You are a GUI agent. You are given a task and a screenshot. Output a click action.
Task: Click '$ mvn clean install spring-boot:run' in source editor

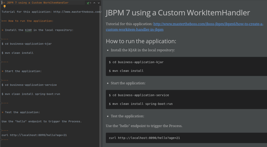click(x=31, y=94)
